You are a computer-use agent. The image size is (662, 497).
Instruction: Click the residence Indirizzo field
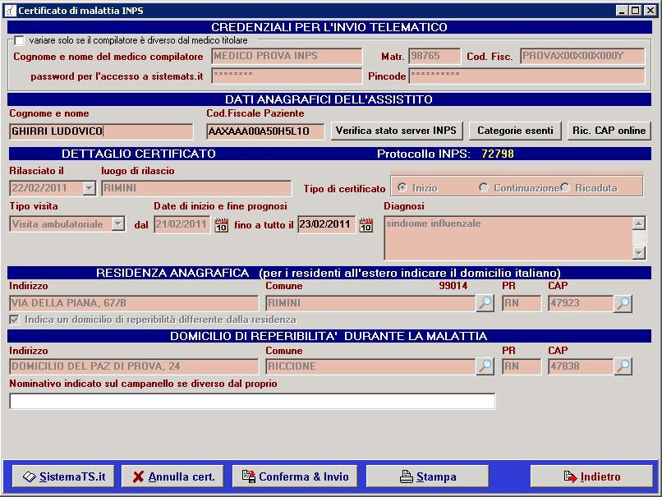pyautogui.click(x=134, y=303)
